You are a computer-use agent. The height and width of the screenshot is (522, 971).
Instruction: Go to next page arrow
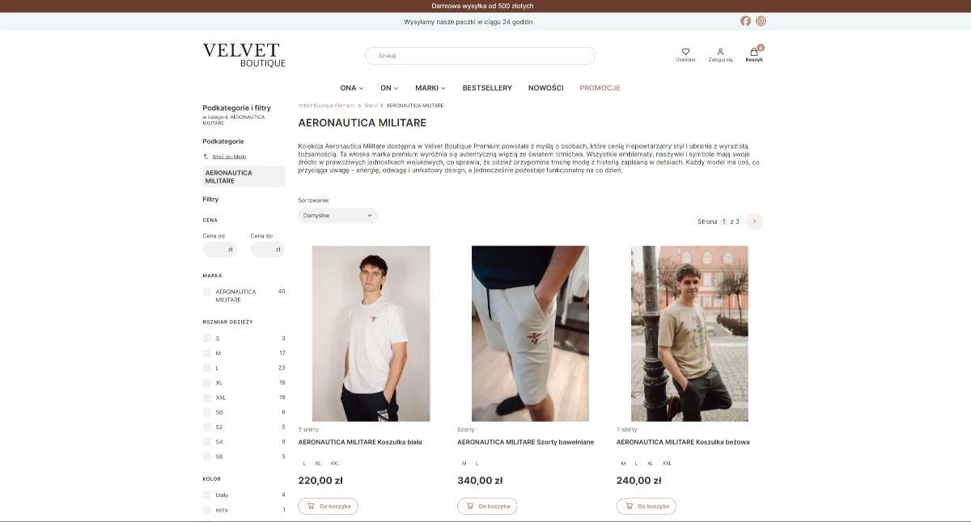point(754,221)
